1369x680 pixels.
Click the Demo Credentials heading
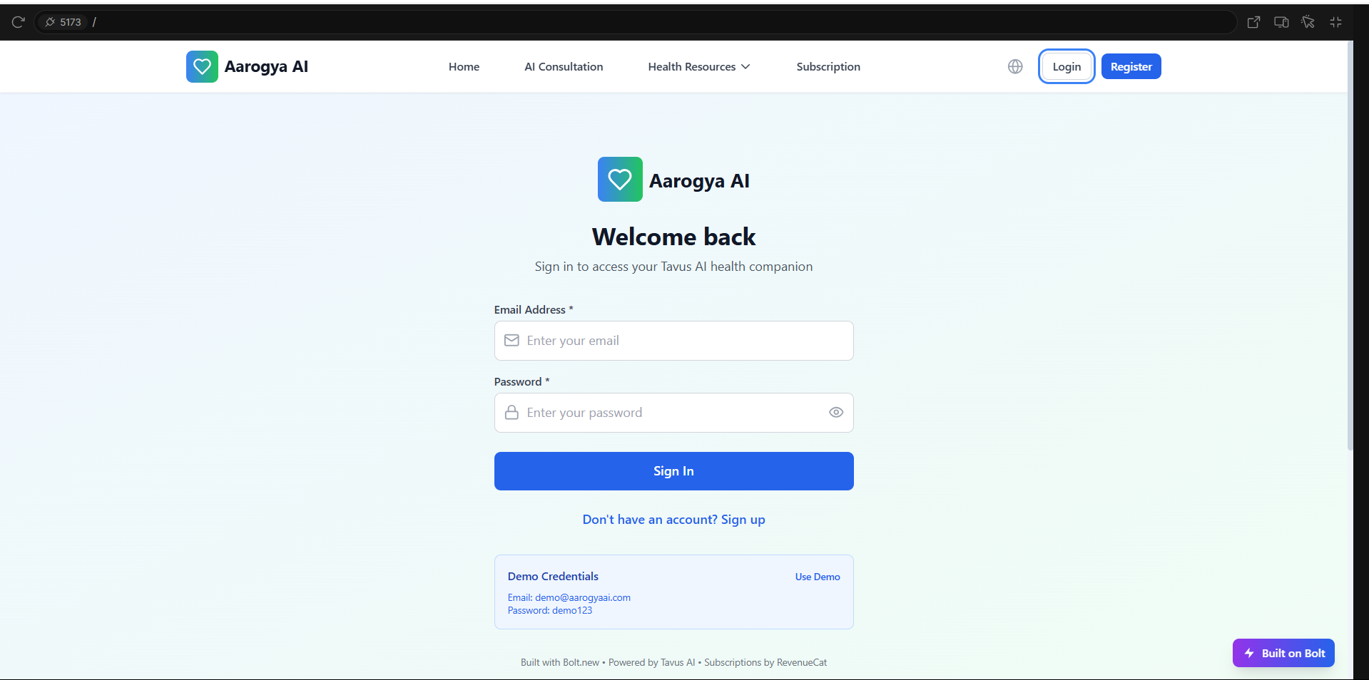coord(553,576)
